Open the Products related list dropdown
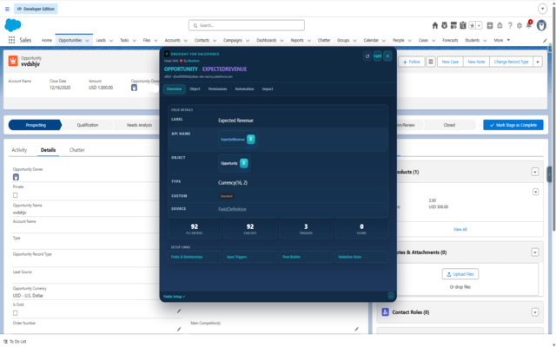This screenshot has height=347, width=556. click(x=535, y=172)
